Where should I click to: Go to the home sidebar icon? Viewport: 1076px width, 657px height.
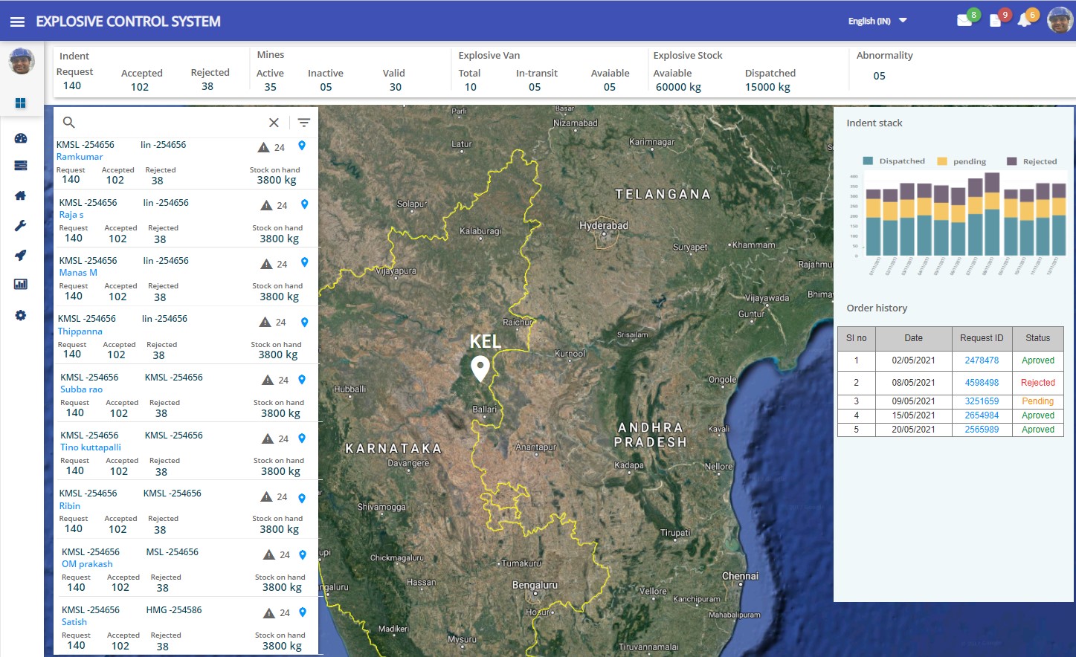click(x=21, y=195)
